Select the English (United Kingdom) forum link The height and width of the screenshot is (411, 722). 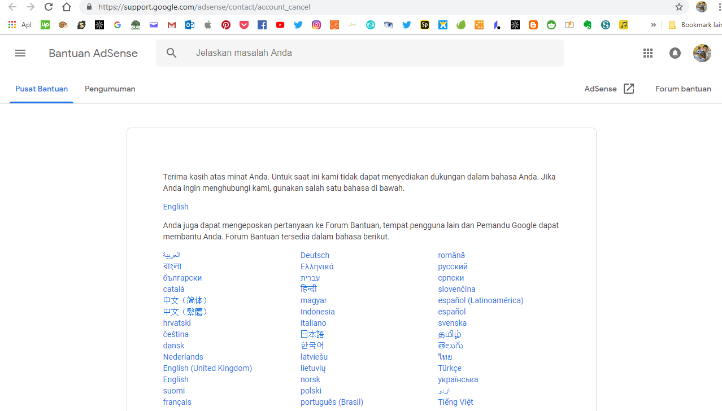tap(207, 368)
